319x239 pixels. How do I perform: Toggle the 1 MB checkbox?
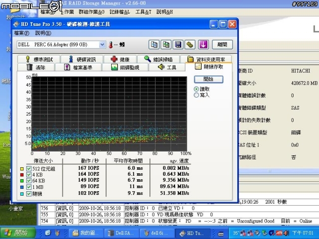[x=29, y=187]
